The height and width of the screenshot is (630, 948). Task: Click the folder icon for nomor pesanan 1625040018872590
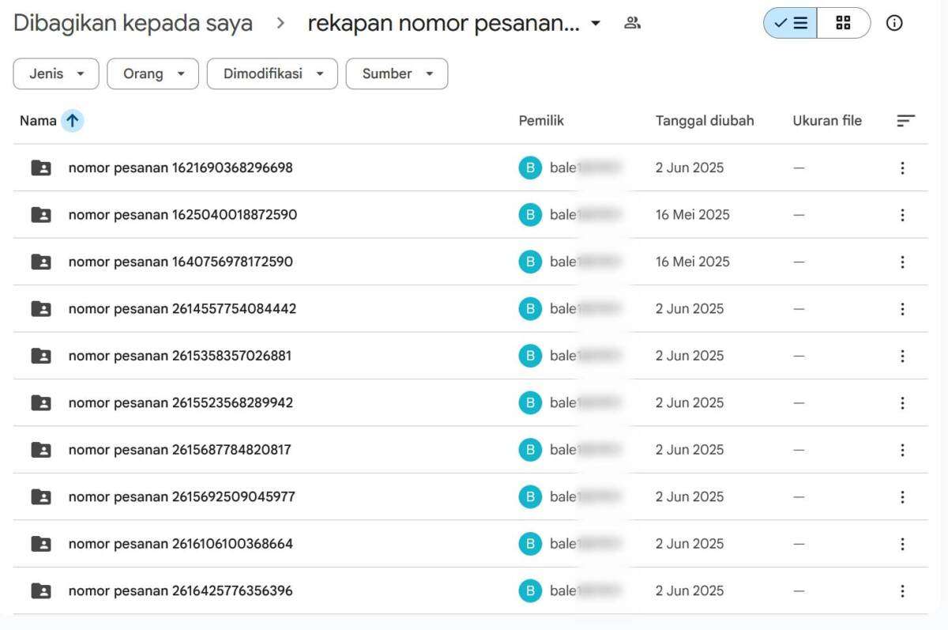coord(41,215)
